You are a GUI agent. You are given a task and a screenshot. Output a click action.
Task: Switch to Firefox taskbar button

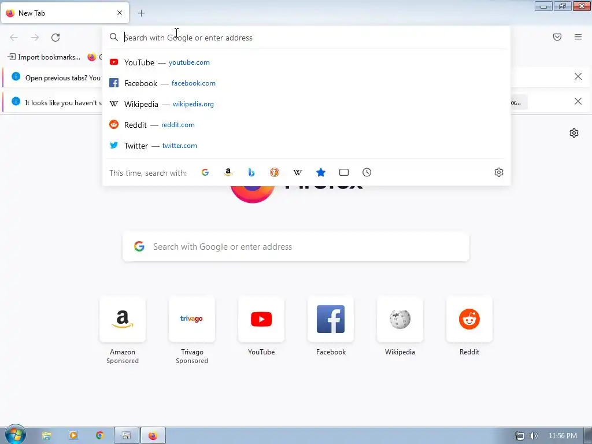153,436
